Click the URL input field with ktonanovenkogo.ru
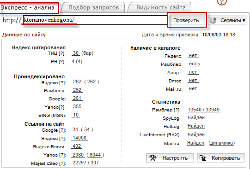Viewport: 250px width, 169px height. click(x=95, y=20)
